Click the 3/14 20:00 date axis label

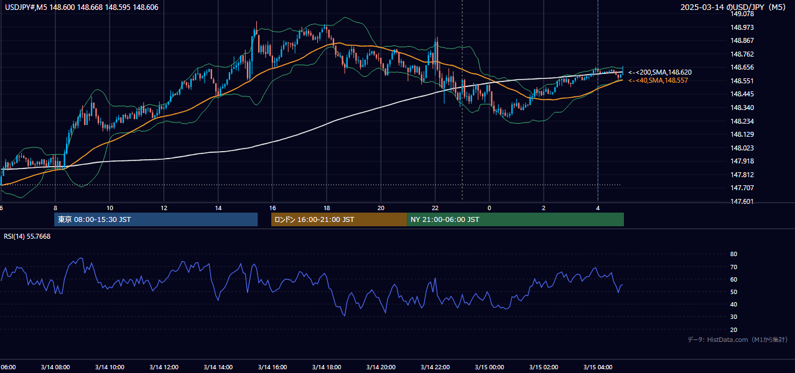[381, 367]
